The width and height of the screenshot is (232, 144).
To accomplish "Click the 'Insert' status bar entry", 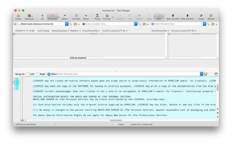I will (121, 124).
